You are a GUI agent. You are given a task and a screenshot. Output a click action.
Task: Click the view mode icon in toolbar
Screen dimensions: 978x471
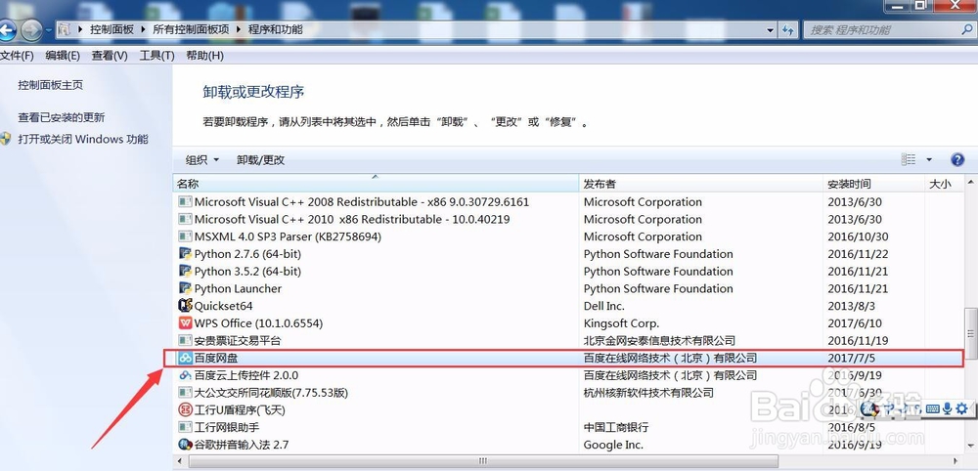click(909, 159)
